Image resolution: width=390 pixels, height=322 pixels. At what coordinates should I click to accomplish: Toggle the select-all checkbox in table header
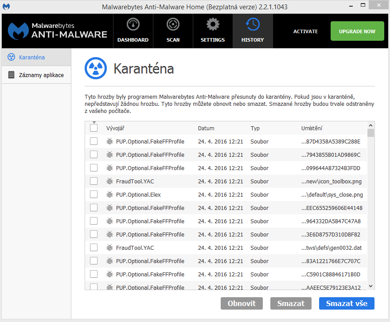pos(94,128)
